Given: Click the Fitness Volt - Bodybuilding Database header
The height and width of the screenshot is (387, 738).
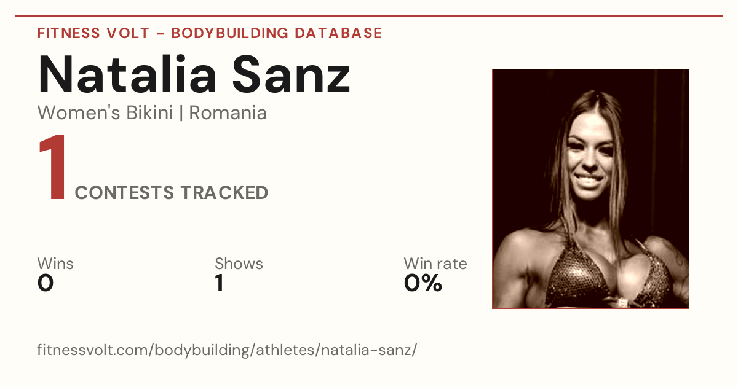Looking at the screenshot, I should coord(210,33).
